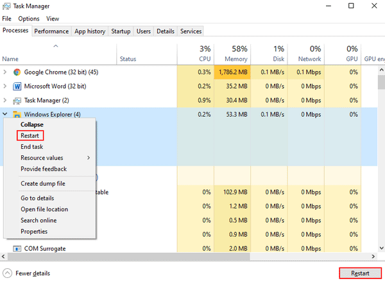Choose Search online in context menu

(38, 220)
